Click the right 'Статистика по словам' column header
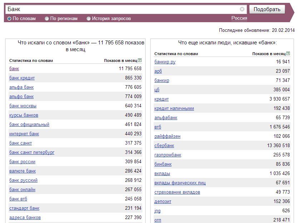The image size is (307, 223). (176, 54)
